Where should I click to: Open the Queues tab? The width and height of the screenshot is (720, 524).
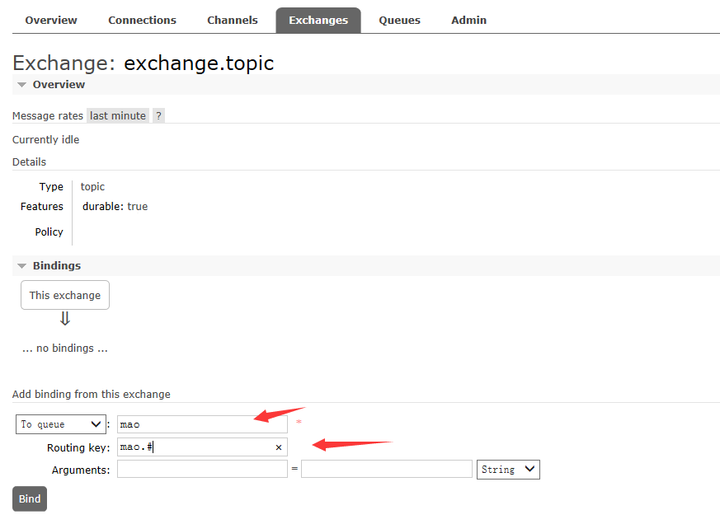pyautogui.click(x=399, y=21)
